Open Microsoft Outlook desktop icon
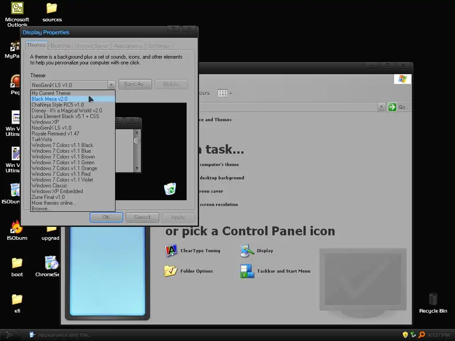This screenshot has width=455, height=341. coord(17,14)
